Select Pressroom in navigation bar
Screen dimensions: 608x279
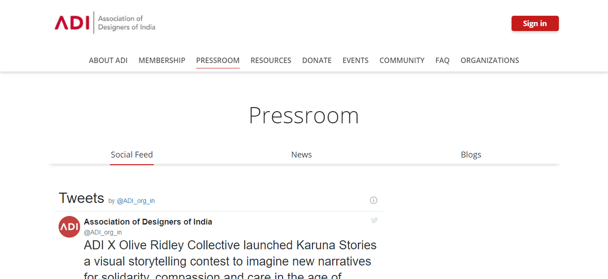218,60
